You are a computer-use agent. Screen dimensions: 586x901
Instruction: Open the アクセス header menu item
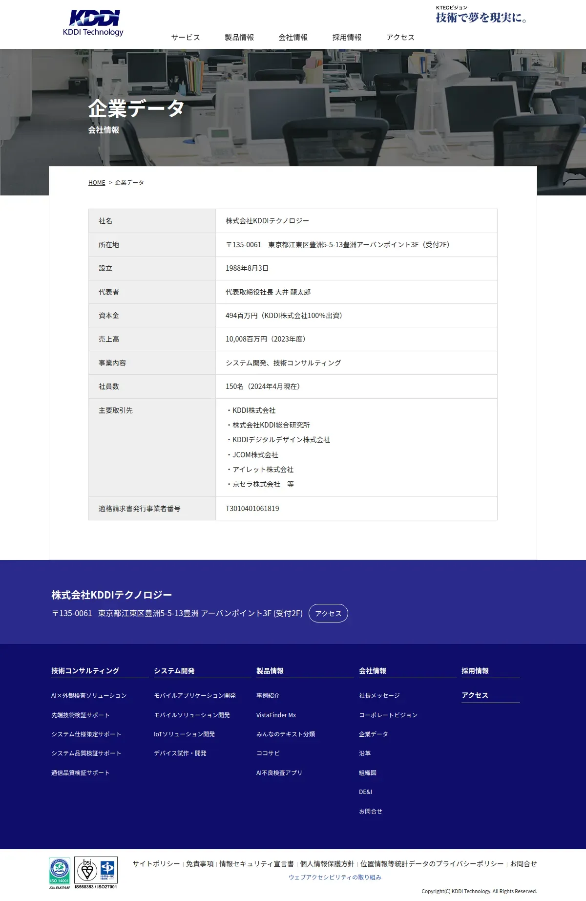click(x=400, y=38)
